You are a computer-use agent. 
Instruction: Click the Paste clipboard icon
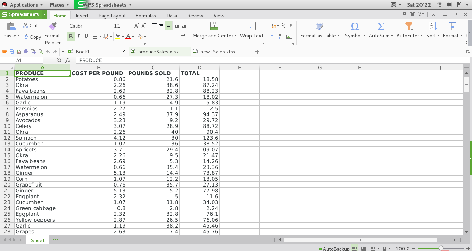click(x=11, y=26)
